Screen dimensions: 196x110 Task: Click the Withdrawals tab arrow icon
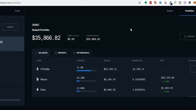[74, 53]
